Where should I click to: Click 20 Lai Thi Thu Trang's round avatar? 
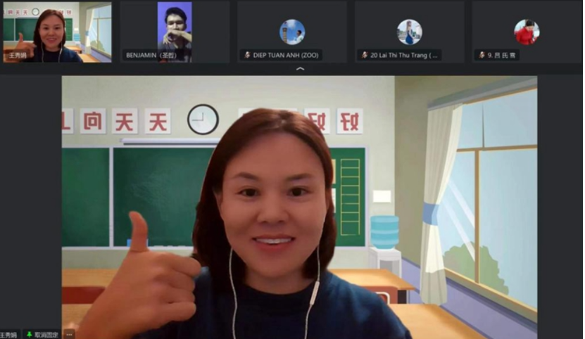[x=409, y=32]
